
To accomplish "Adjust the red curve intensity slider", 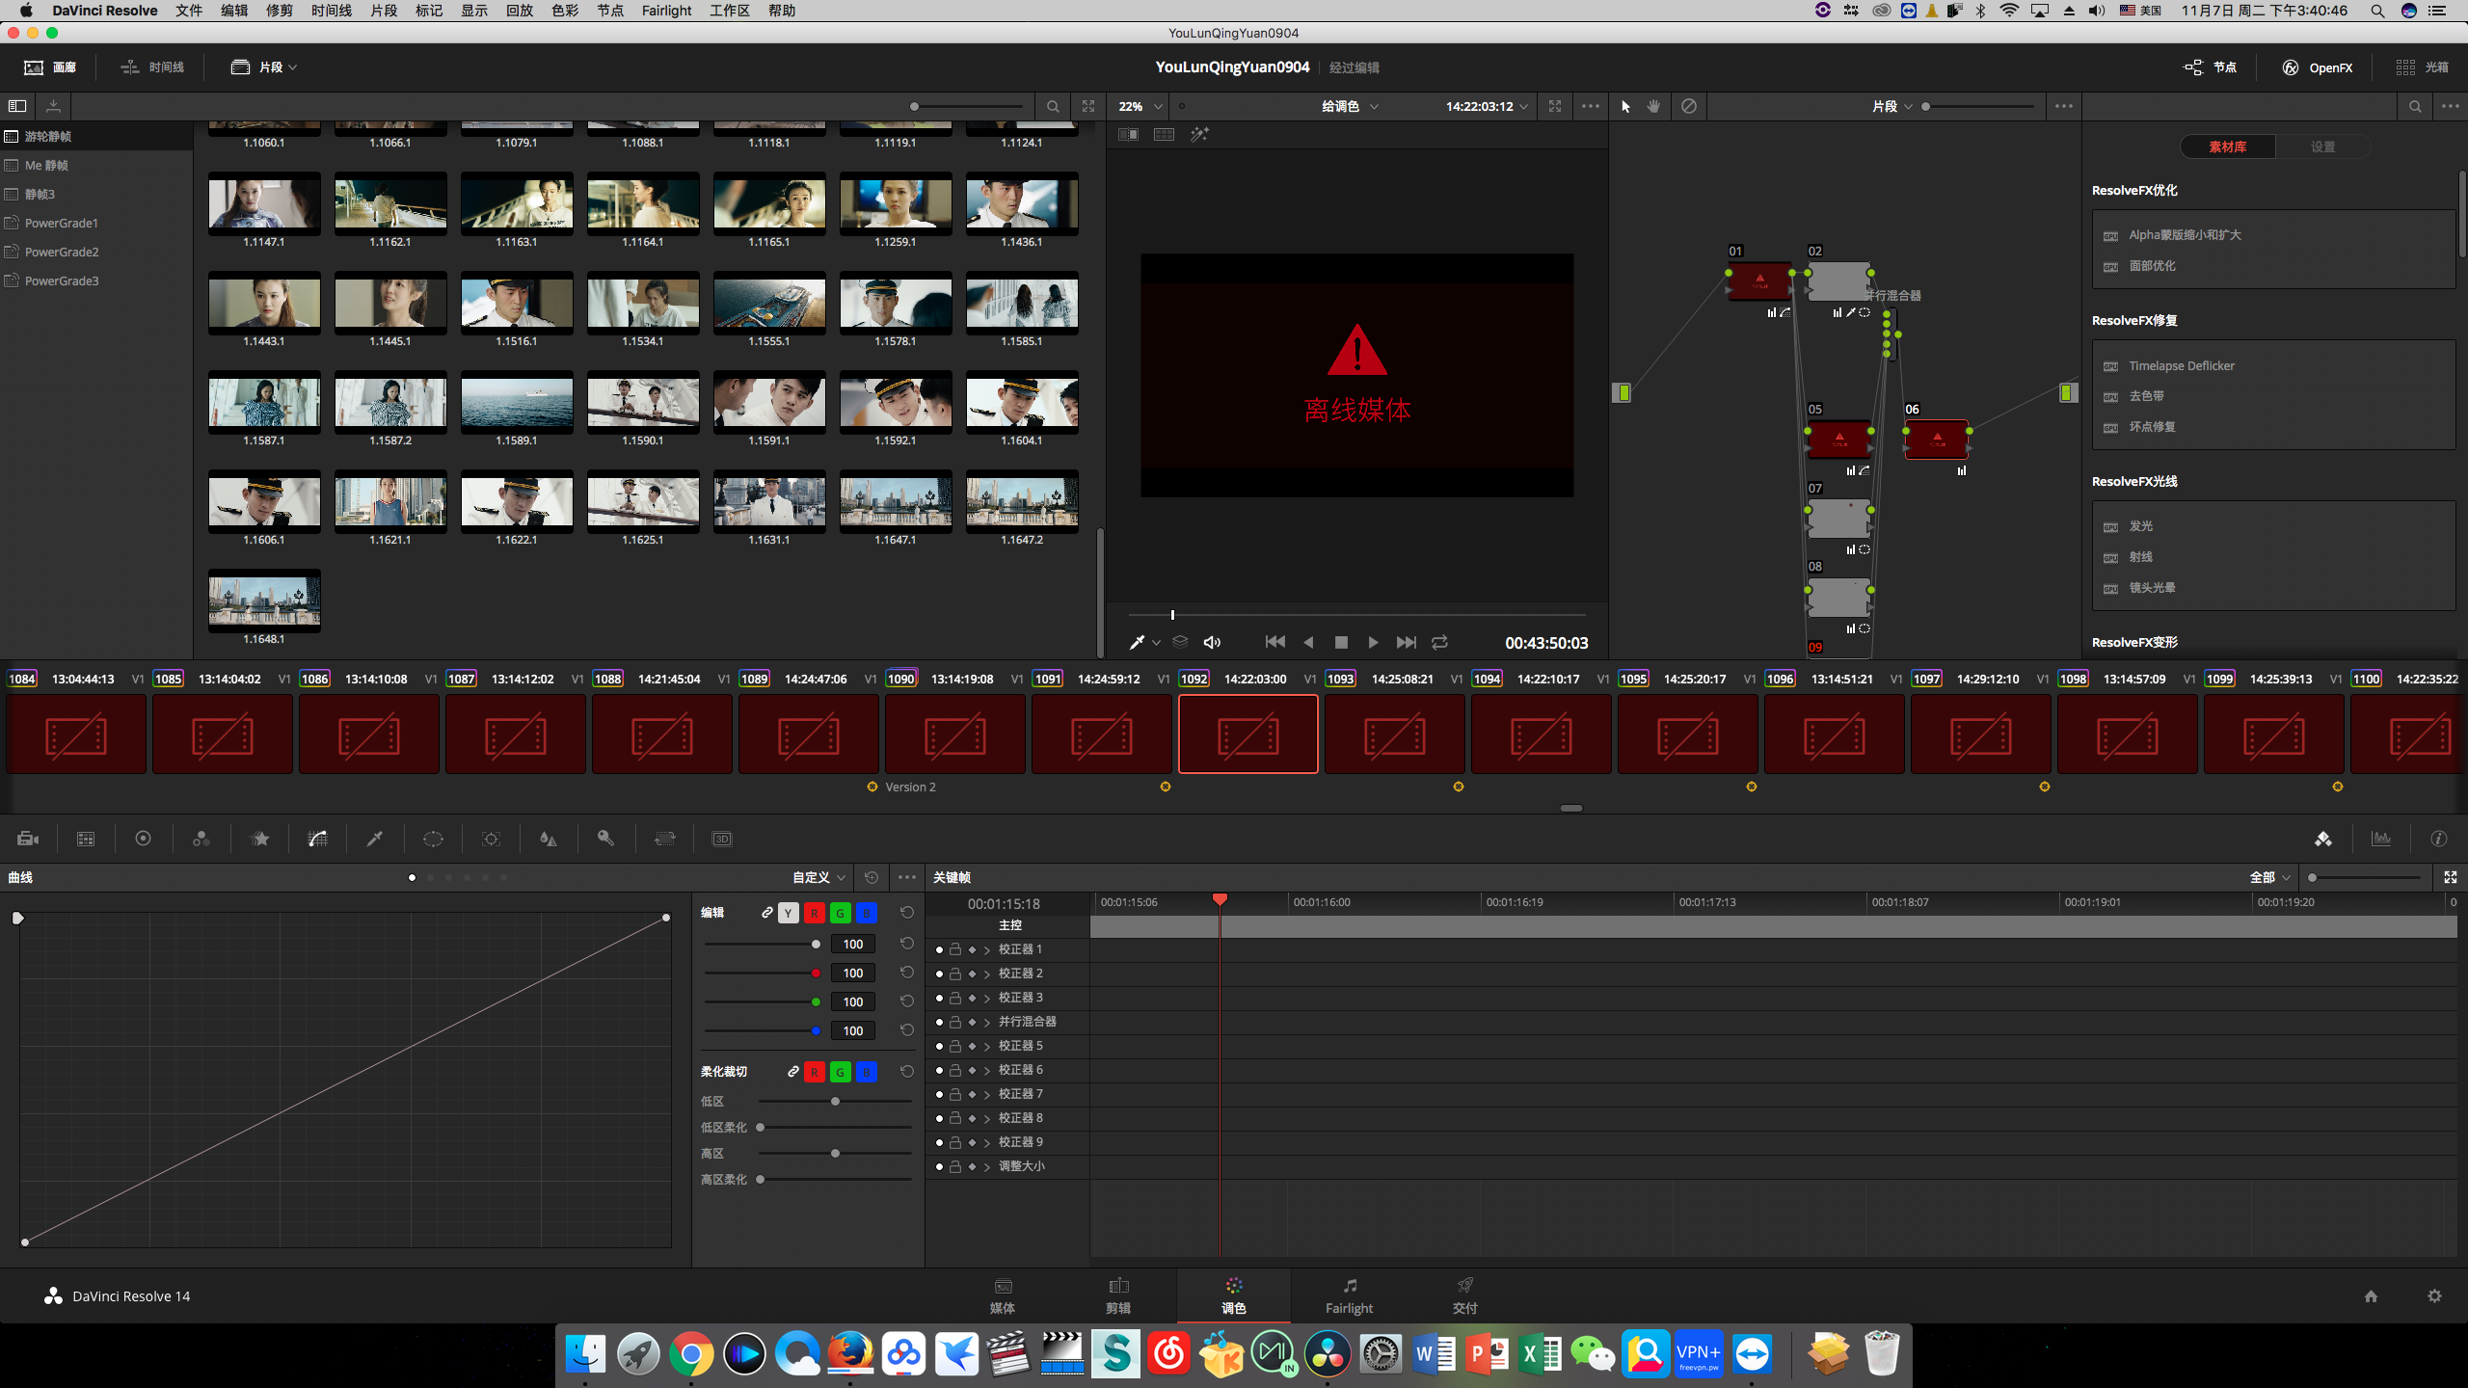I will [x=816, y=973].
